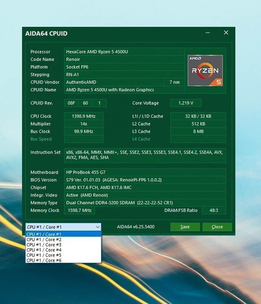Screen dimensions: 261x304
Task: Pick CPU #1 / Core #6 option
Action: click(63, 260)
